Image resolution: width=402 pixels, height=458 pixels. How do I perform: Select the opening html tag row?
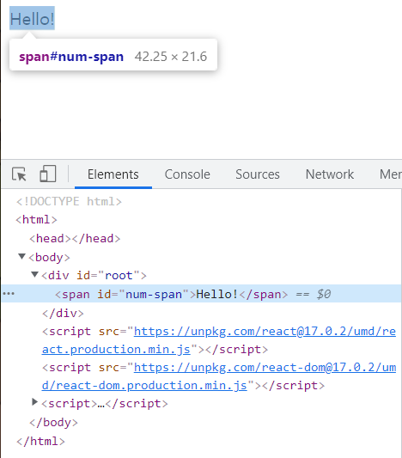click(36, 220)
